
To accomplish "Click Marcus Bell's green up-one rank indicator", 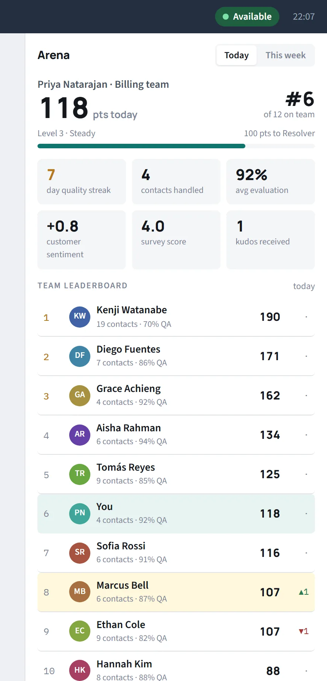I will click(x=304, y=592).
